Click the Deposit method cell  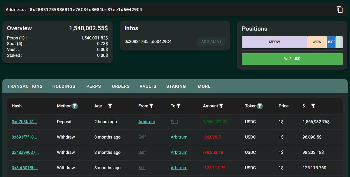pyautogui.click(x=64, y=122)
